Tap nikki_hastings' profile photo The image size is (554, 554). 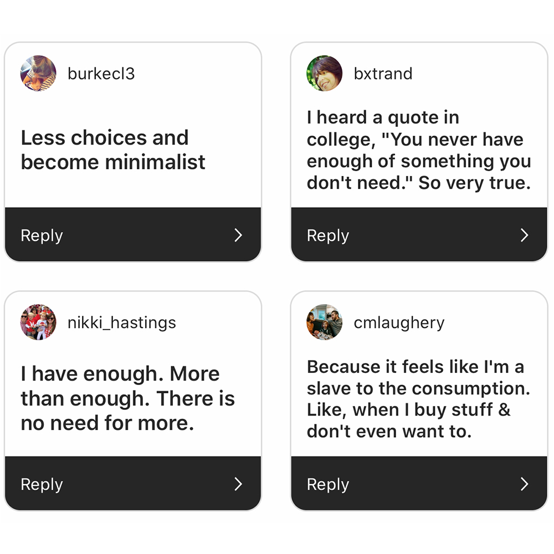pyautogui.click(x=38, y=322)
